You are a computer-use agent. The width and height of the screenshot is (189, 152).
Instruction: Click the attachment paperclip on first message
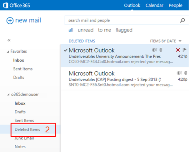coord(161,50)
